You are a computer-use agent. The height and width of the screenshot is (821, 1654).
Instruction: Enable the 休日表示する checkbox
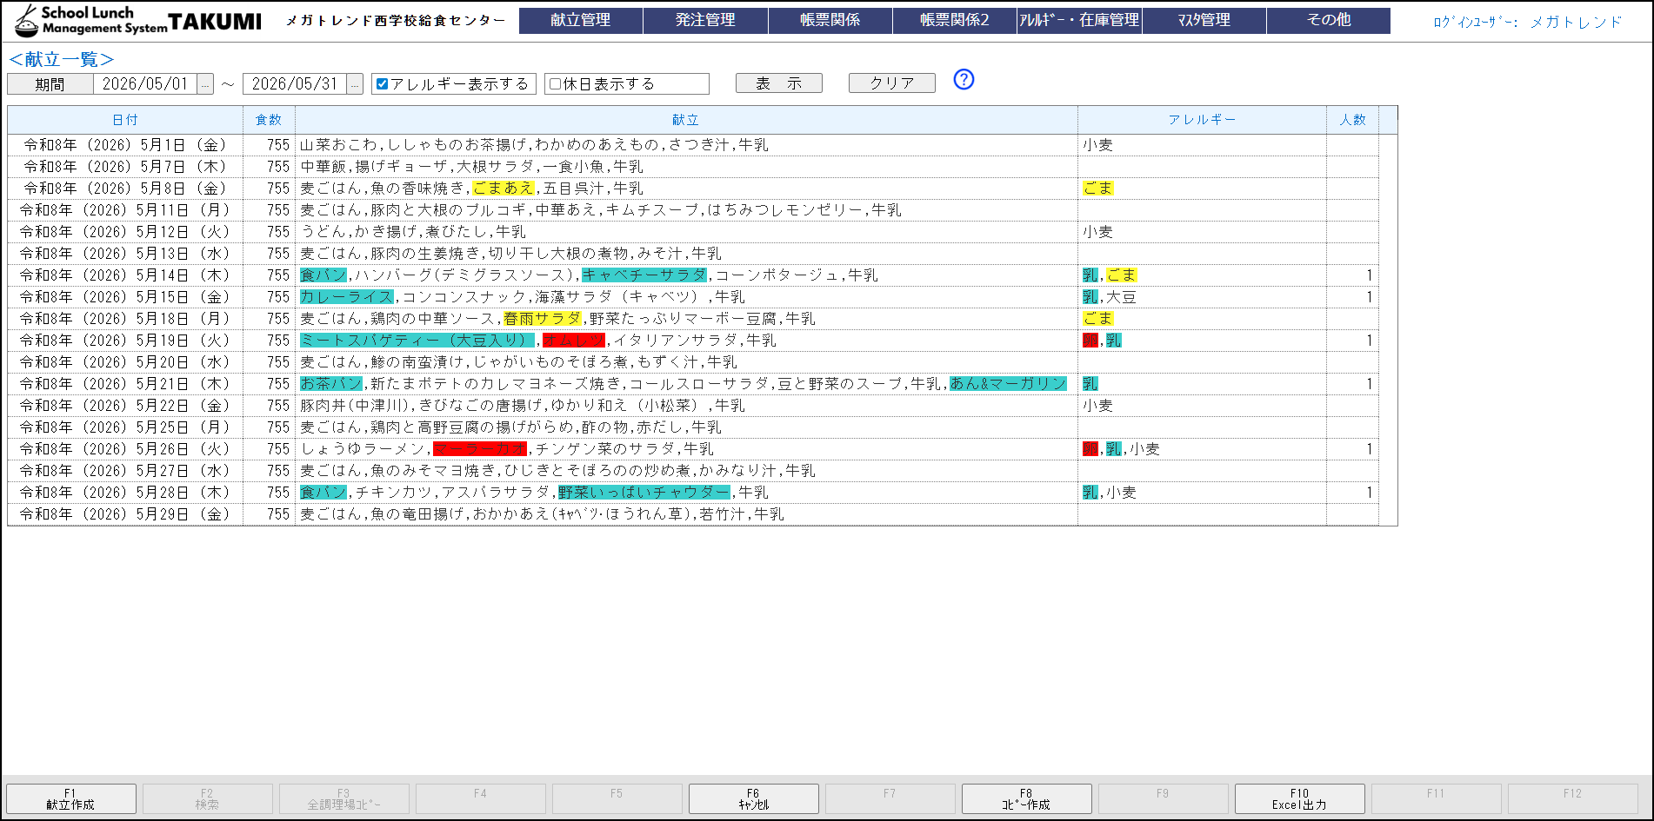pyautogui.click(x=555, y=84)
